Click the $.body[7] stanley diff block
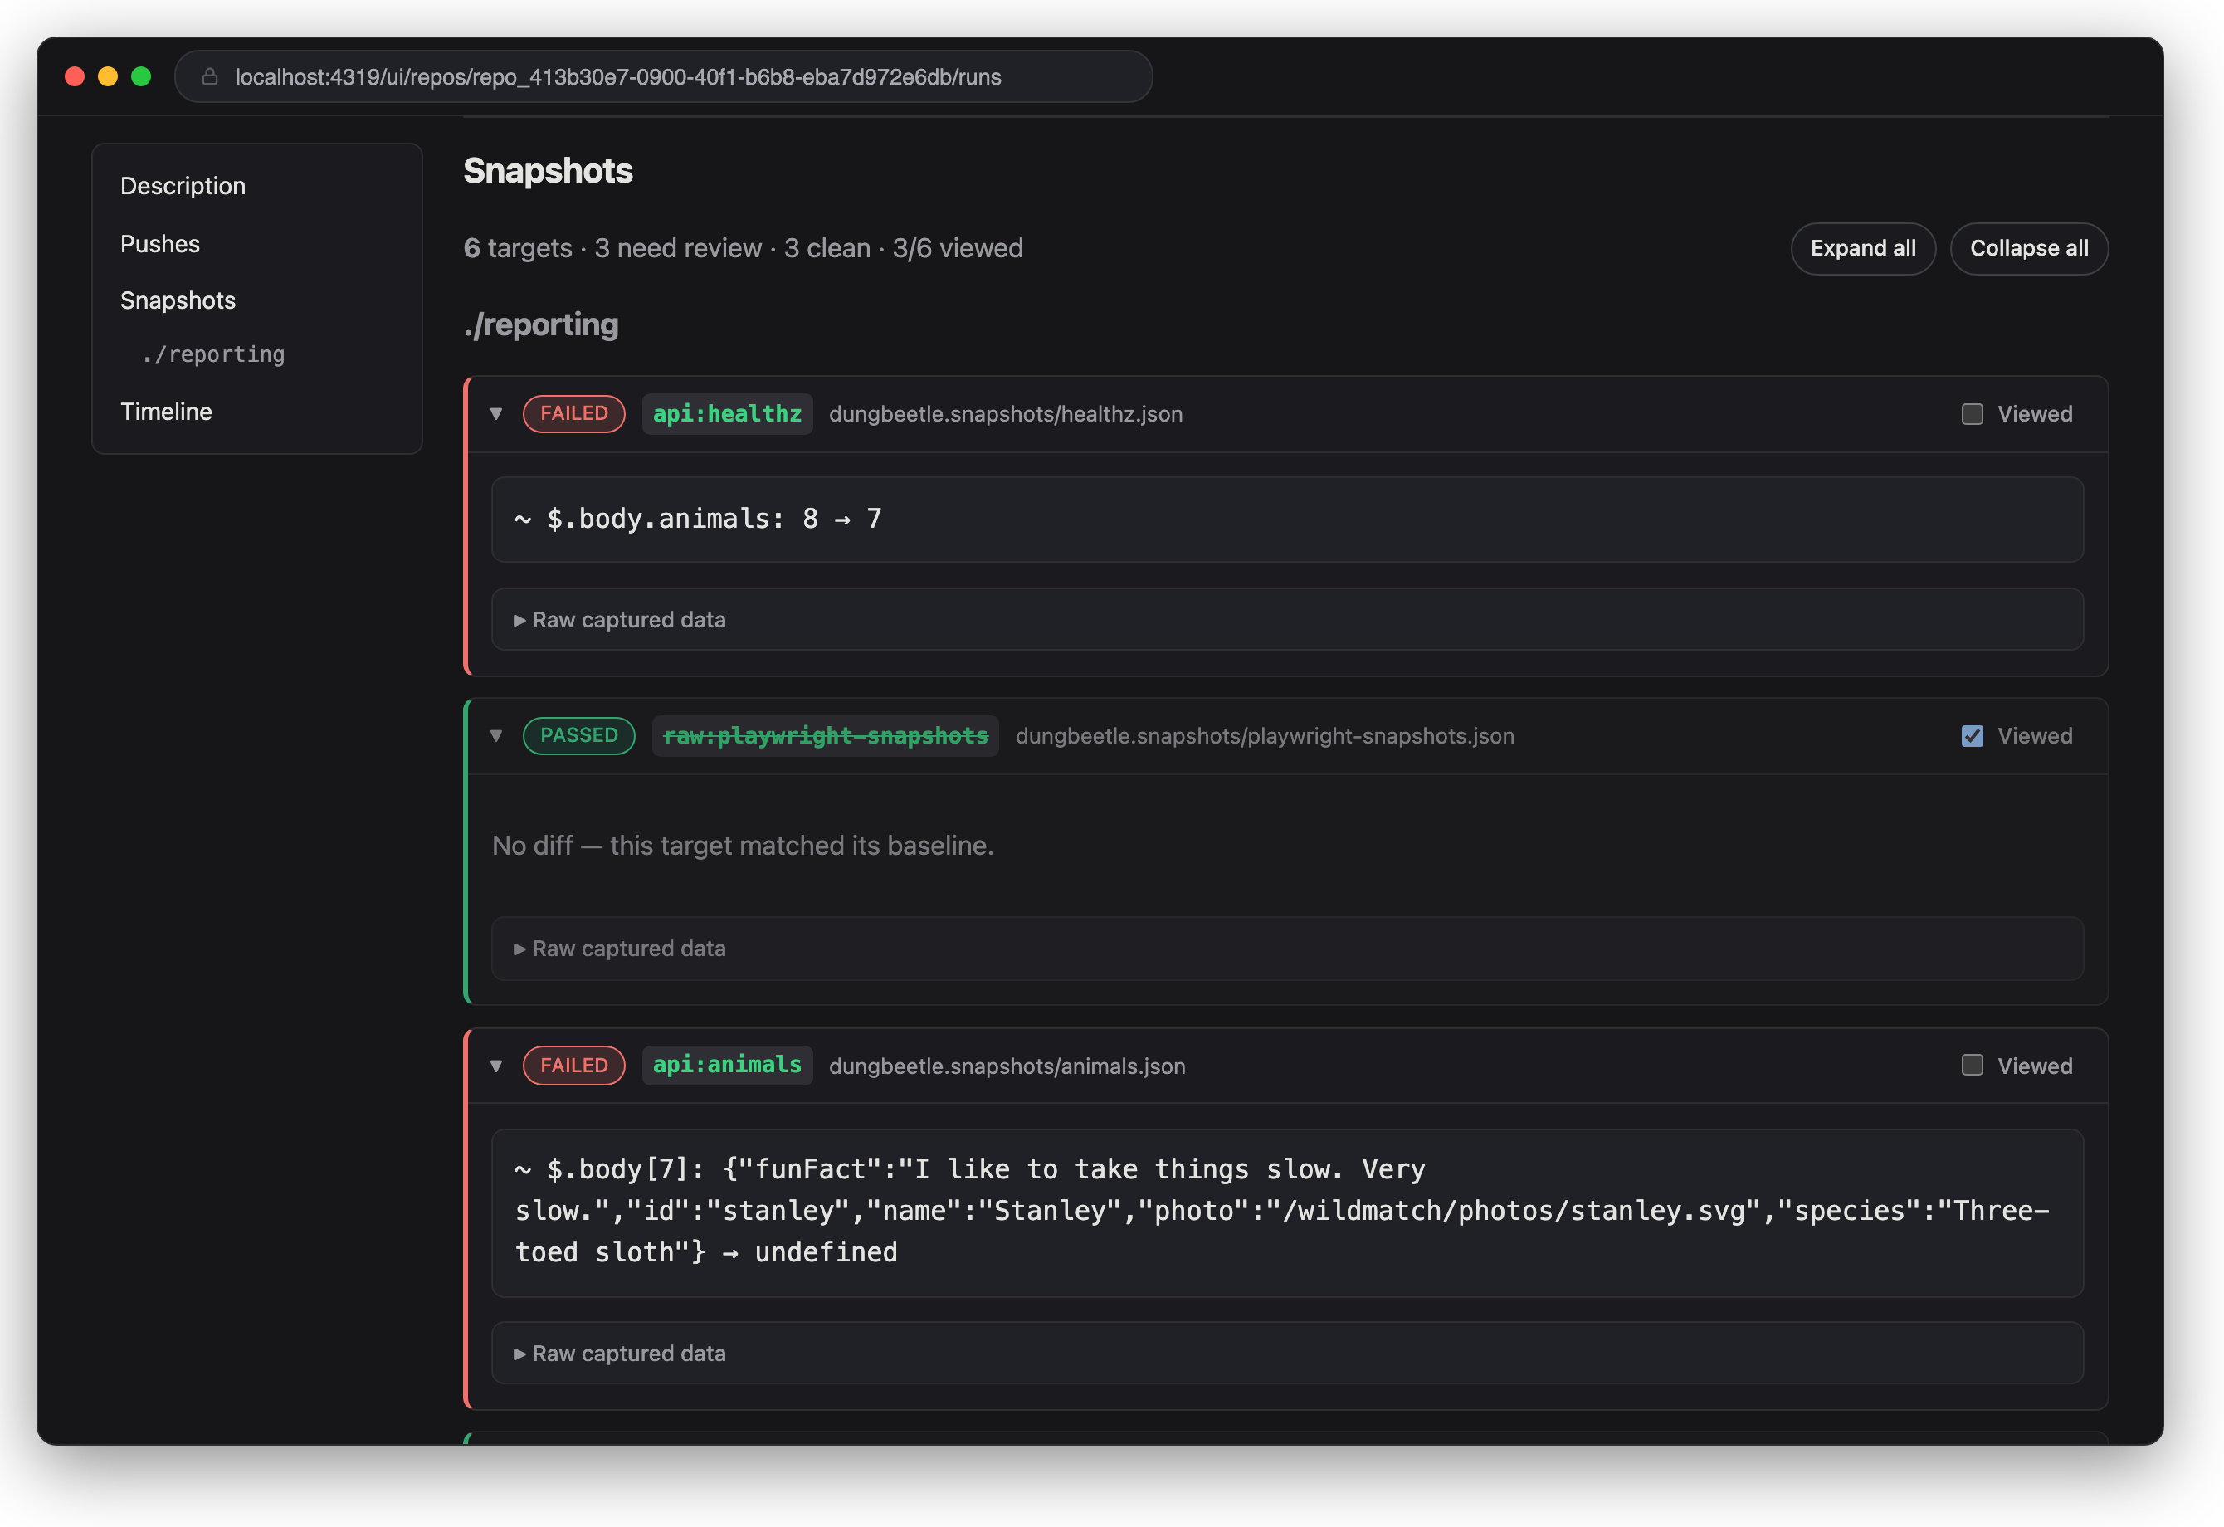 (1287, 1212)
